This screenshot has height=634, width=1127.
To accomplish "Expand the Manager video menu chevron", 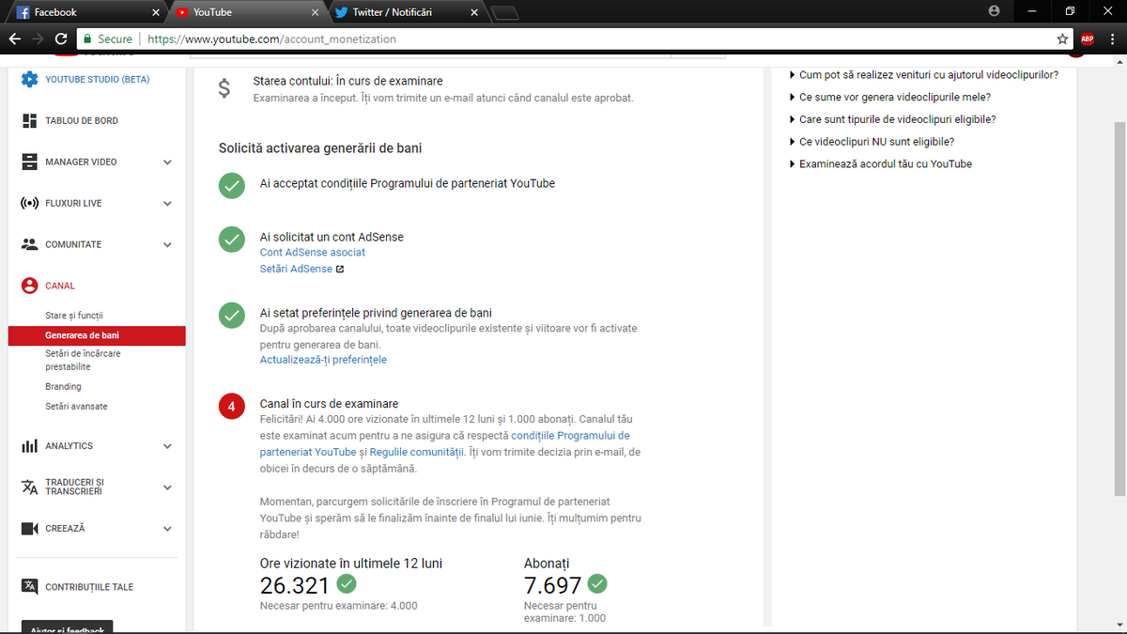I will (x=167, y=162).
